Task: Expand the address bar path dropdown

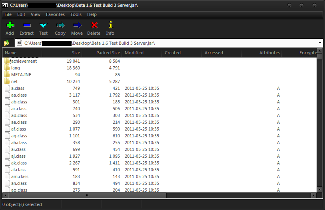Action: point(320,43)
